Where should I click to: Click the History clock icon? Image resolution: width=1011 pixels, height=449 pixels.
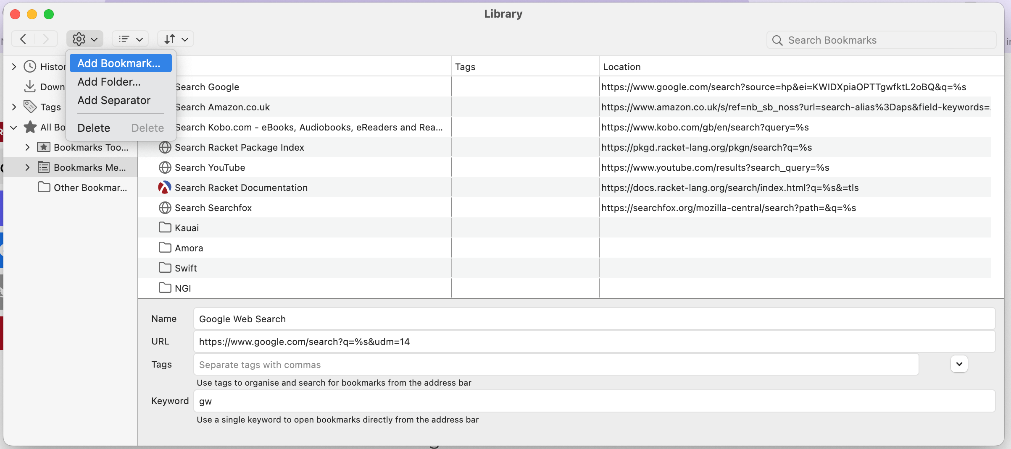(x=30, y=67)
